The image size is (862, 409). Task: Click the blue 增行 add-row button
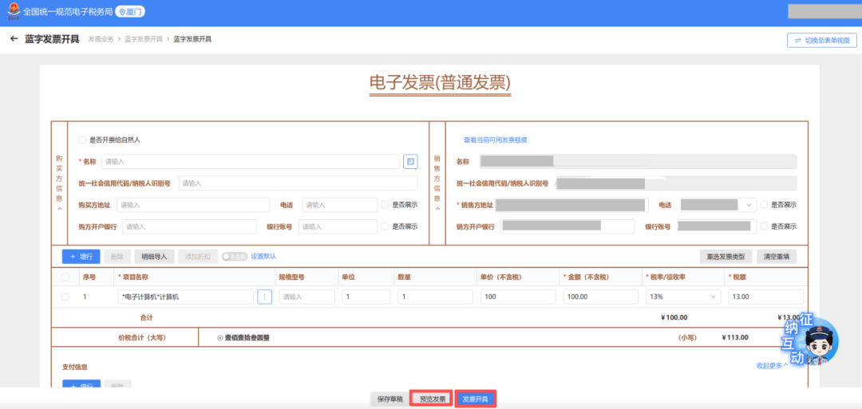pos(81,257)
